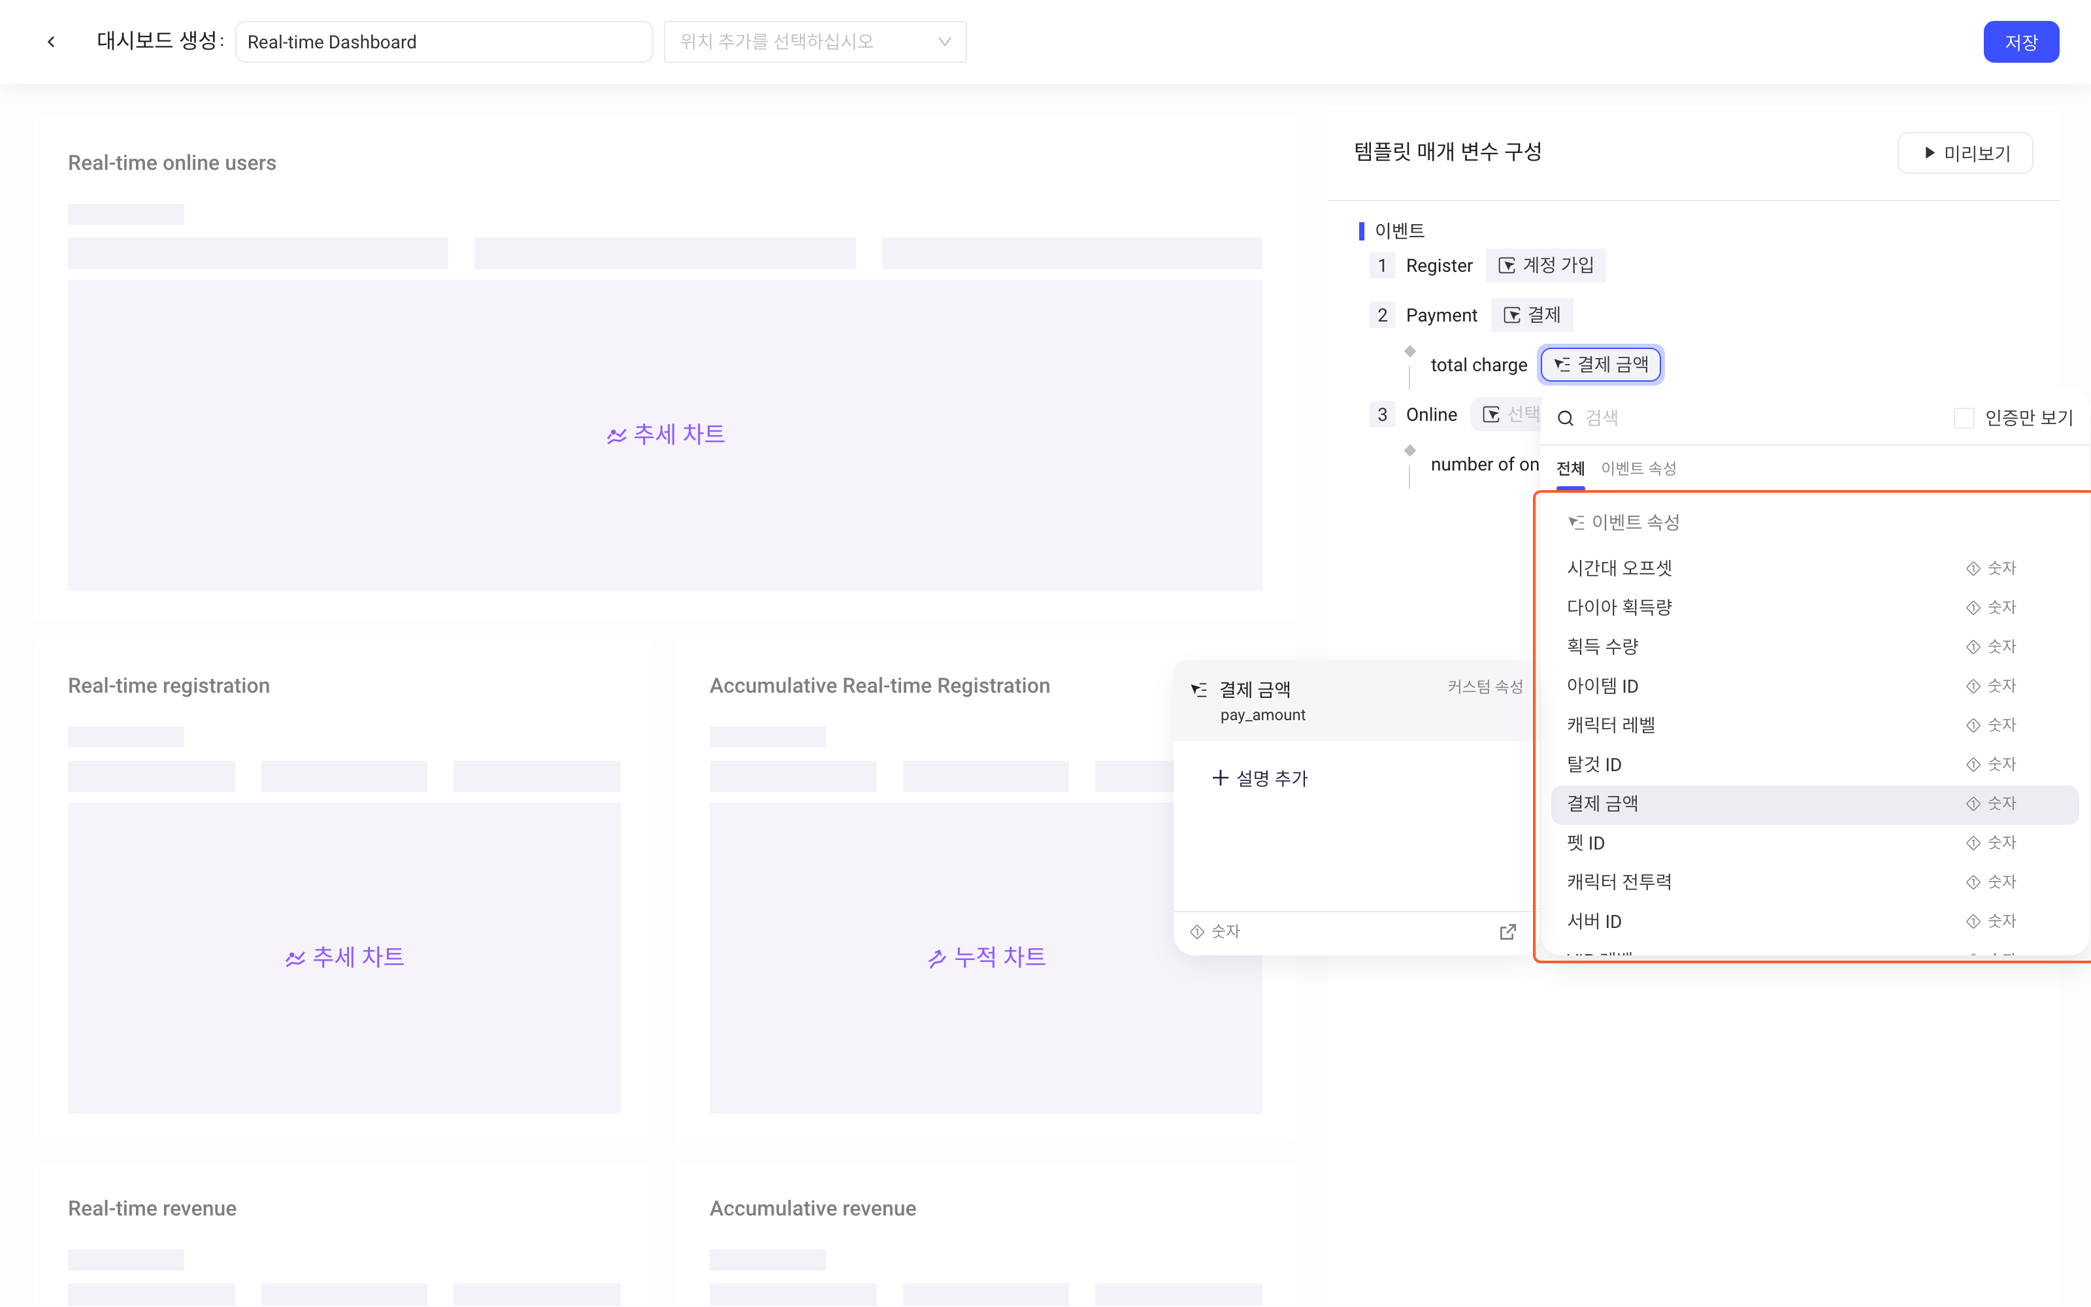The height and width of the screenshot is (1307, 2091).
Task: Click number type icon on 서버 ID row
Action: 1973,921
